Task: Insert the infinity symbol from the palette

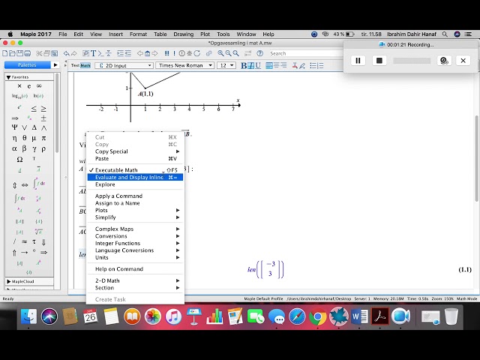Action: pos(39,85)
